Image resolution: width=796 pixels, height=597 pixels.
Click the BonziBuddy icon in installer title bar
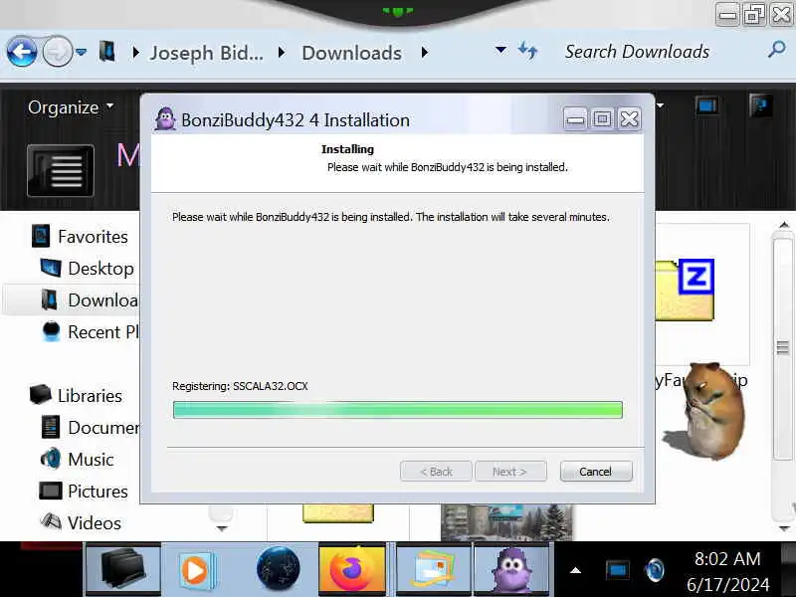165,119
